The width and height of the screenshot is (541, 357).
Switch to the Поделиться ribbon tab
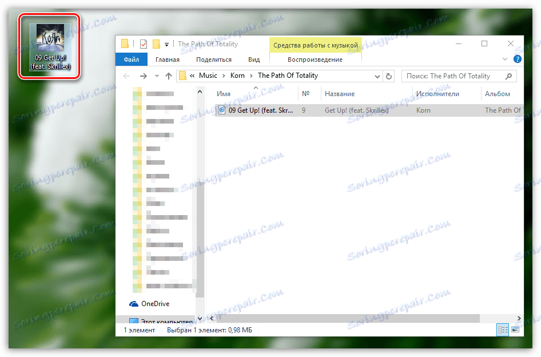pyautogui.click(x=214, y=59)
